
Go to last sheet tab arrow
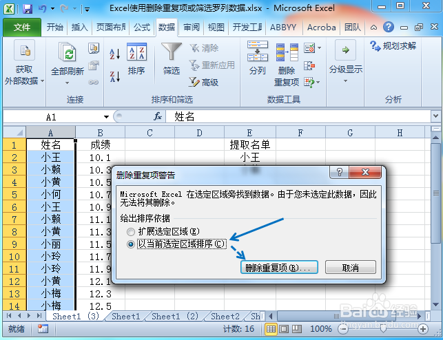click(x=39, y=316)
